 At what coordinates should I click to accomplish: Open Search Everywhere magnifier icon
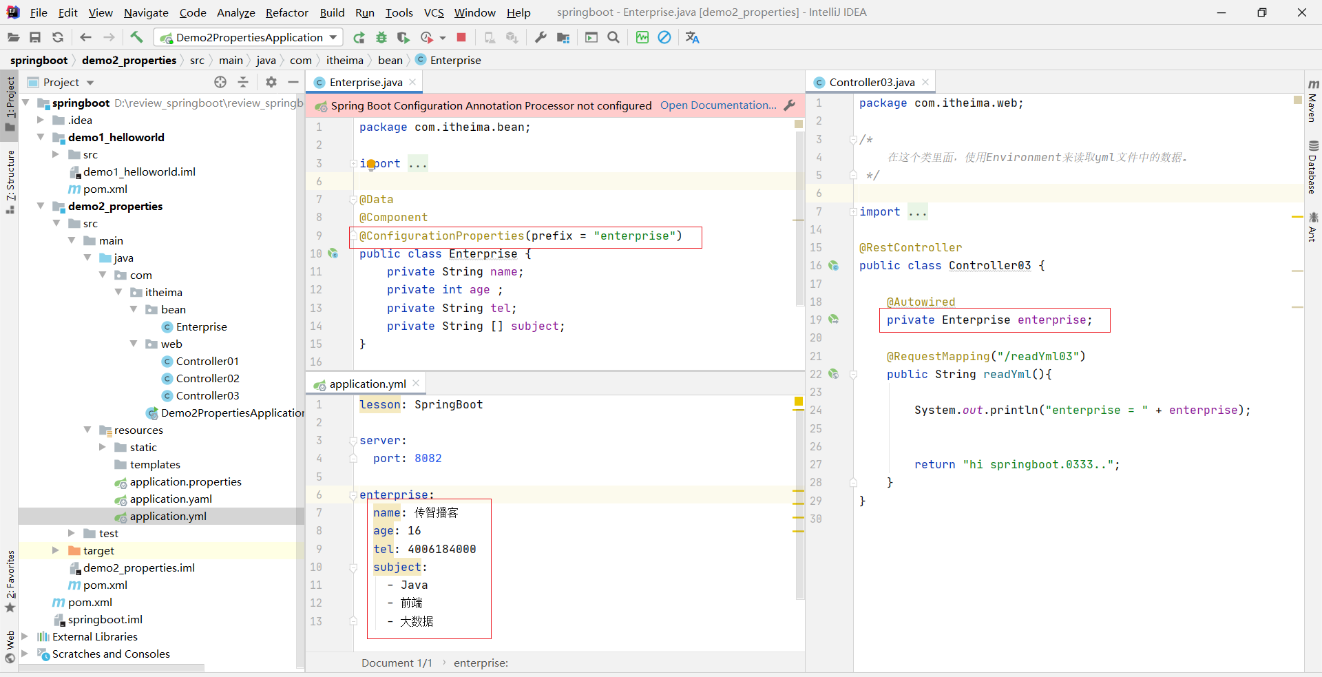pos(613,38)
